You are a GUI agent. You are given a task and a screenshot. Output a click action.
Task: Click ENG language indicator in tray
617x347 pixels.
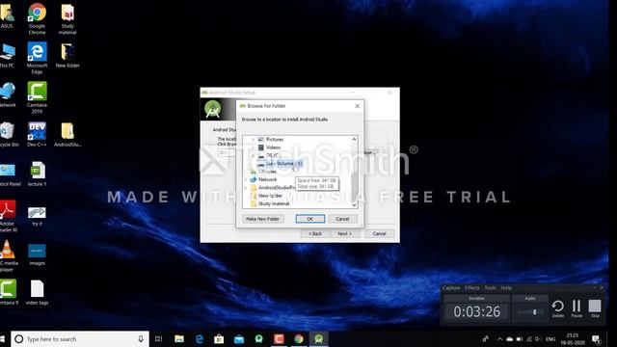550,338
